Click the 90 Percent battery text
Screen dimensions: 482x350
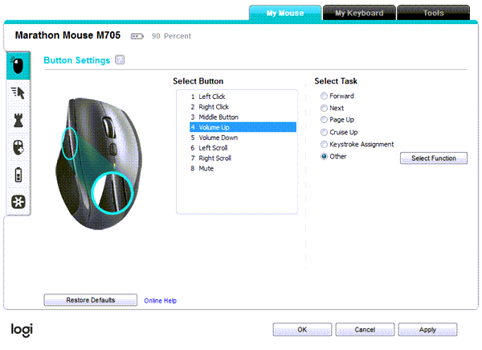coord(171,36)
